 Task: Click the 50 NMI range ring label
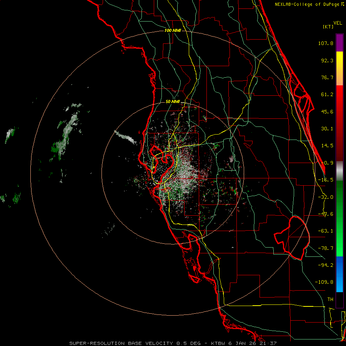coord(173,102)
